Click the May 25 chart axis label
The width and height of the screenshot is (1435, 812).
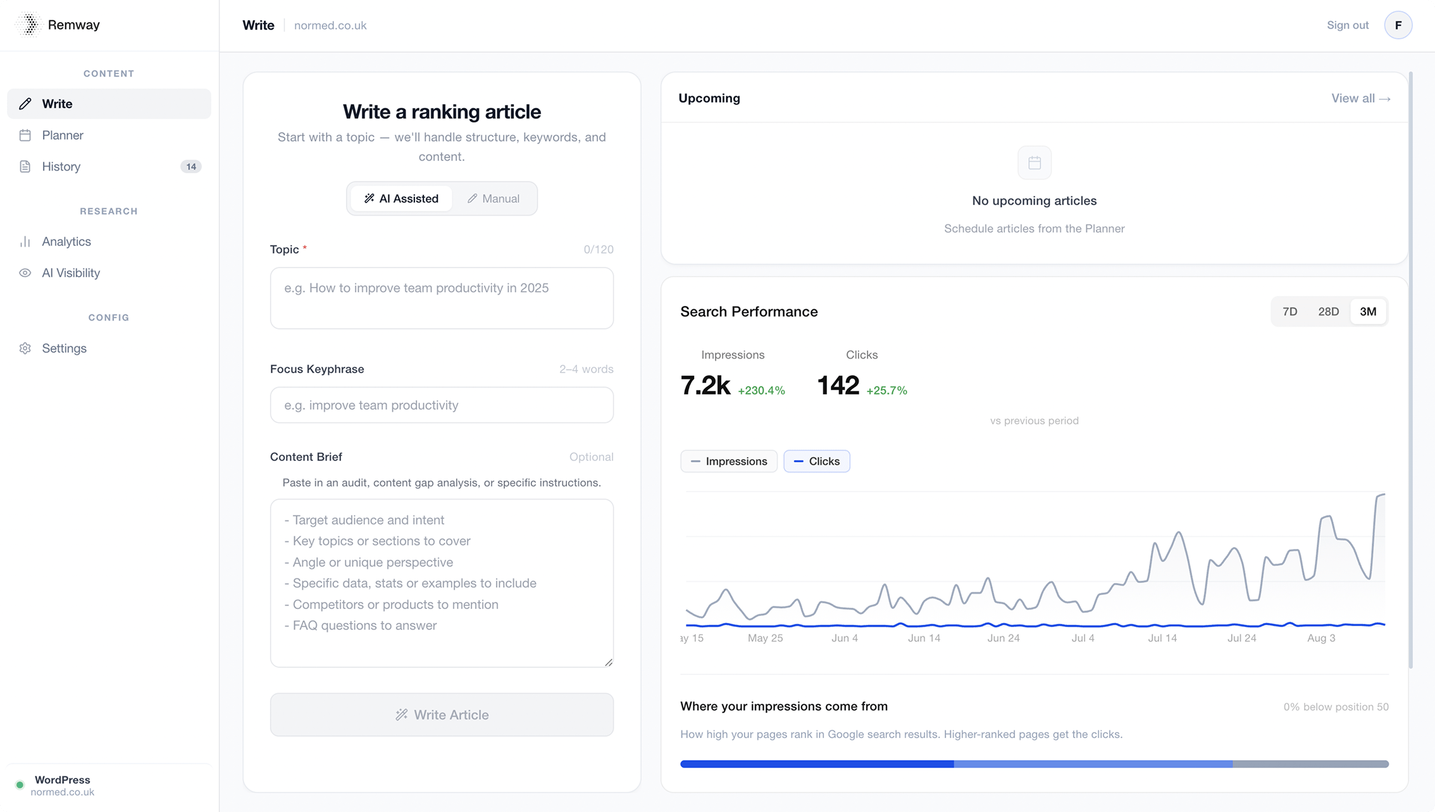[765, 638]
